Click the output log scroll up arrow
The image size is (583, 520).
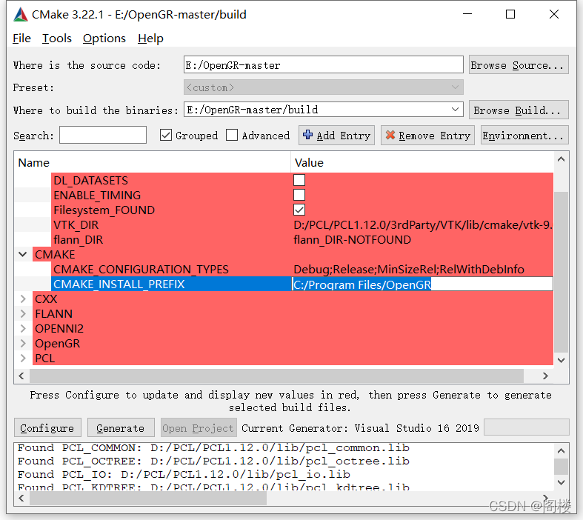[561, 451]
